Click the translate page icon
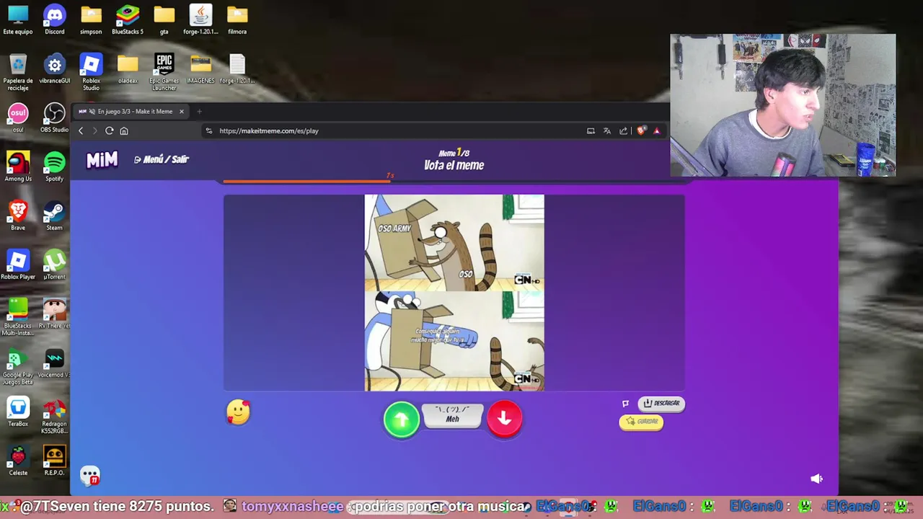The width and height of the screenshot is (923, 519). click(607, 131)
